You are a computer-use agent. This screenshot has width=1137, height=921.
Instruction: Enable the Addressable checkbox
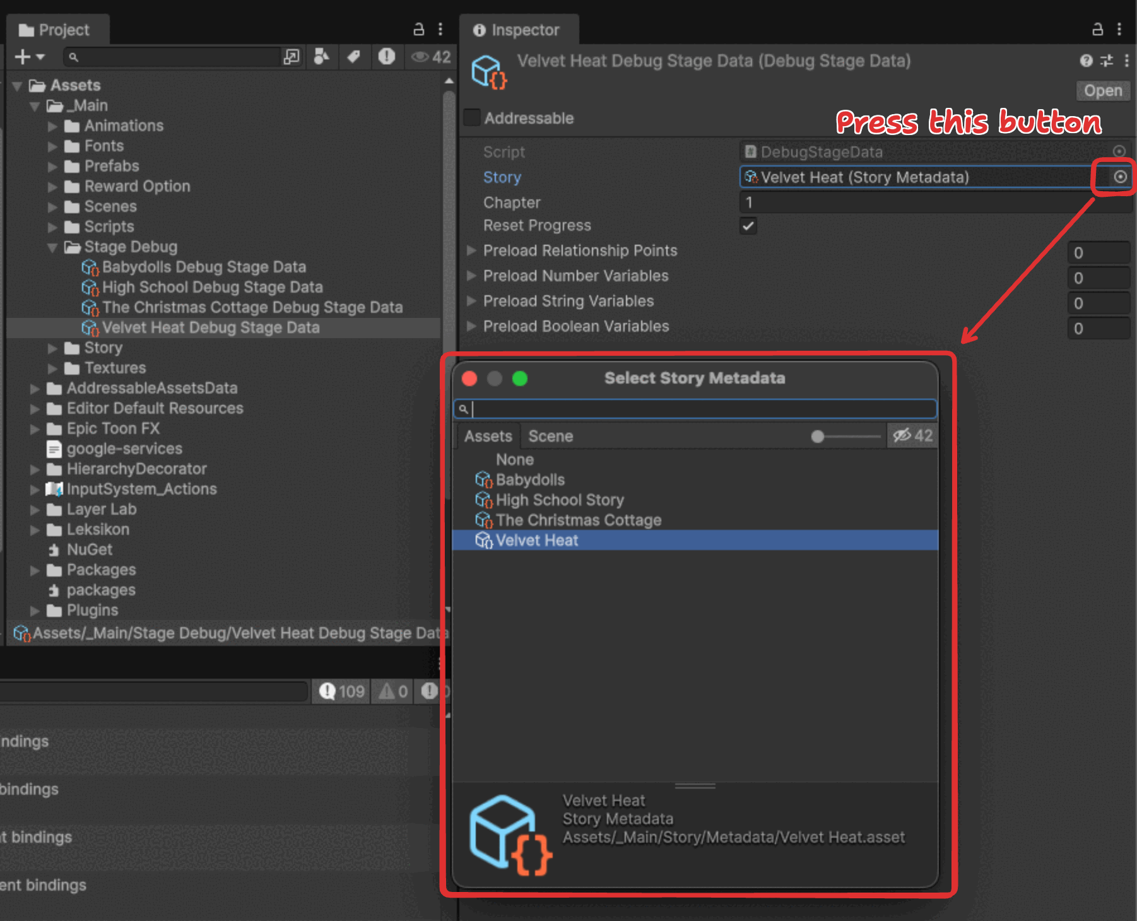(472, 118)
